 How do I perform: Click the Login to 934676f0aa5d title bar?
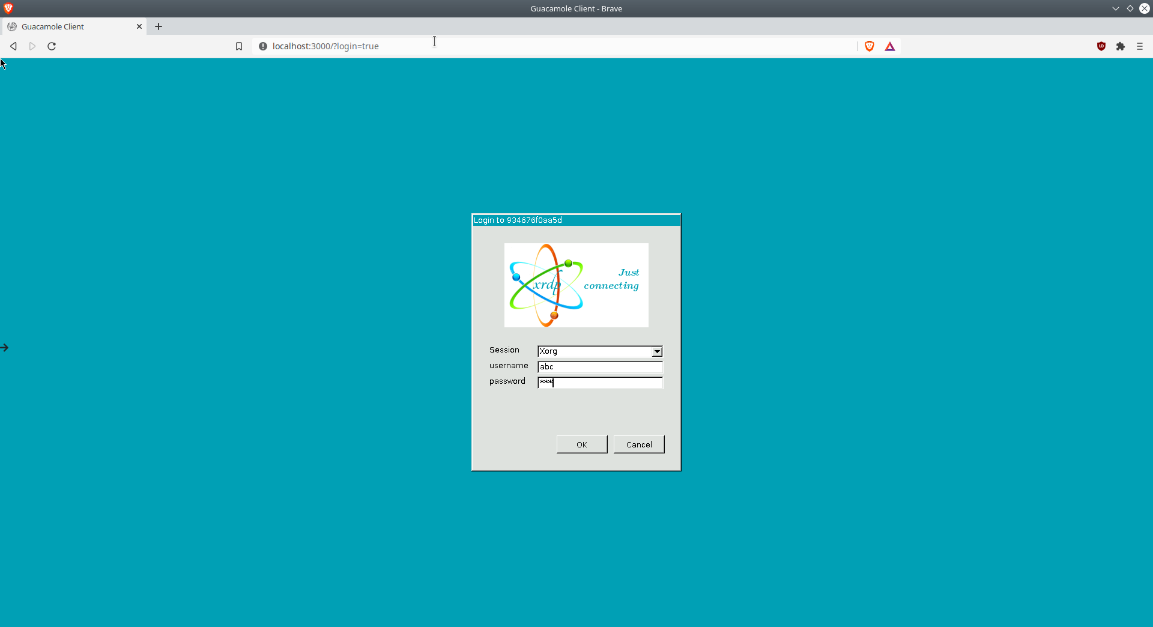click(x=576, y=220)
